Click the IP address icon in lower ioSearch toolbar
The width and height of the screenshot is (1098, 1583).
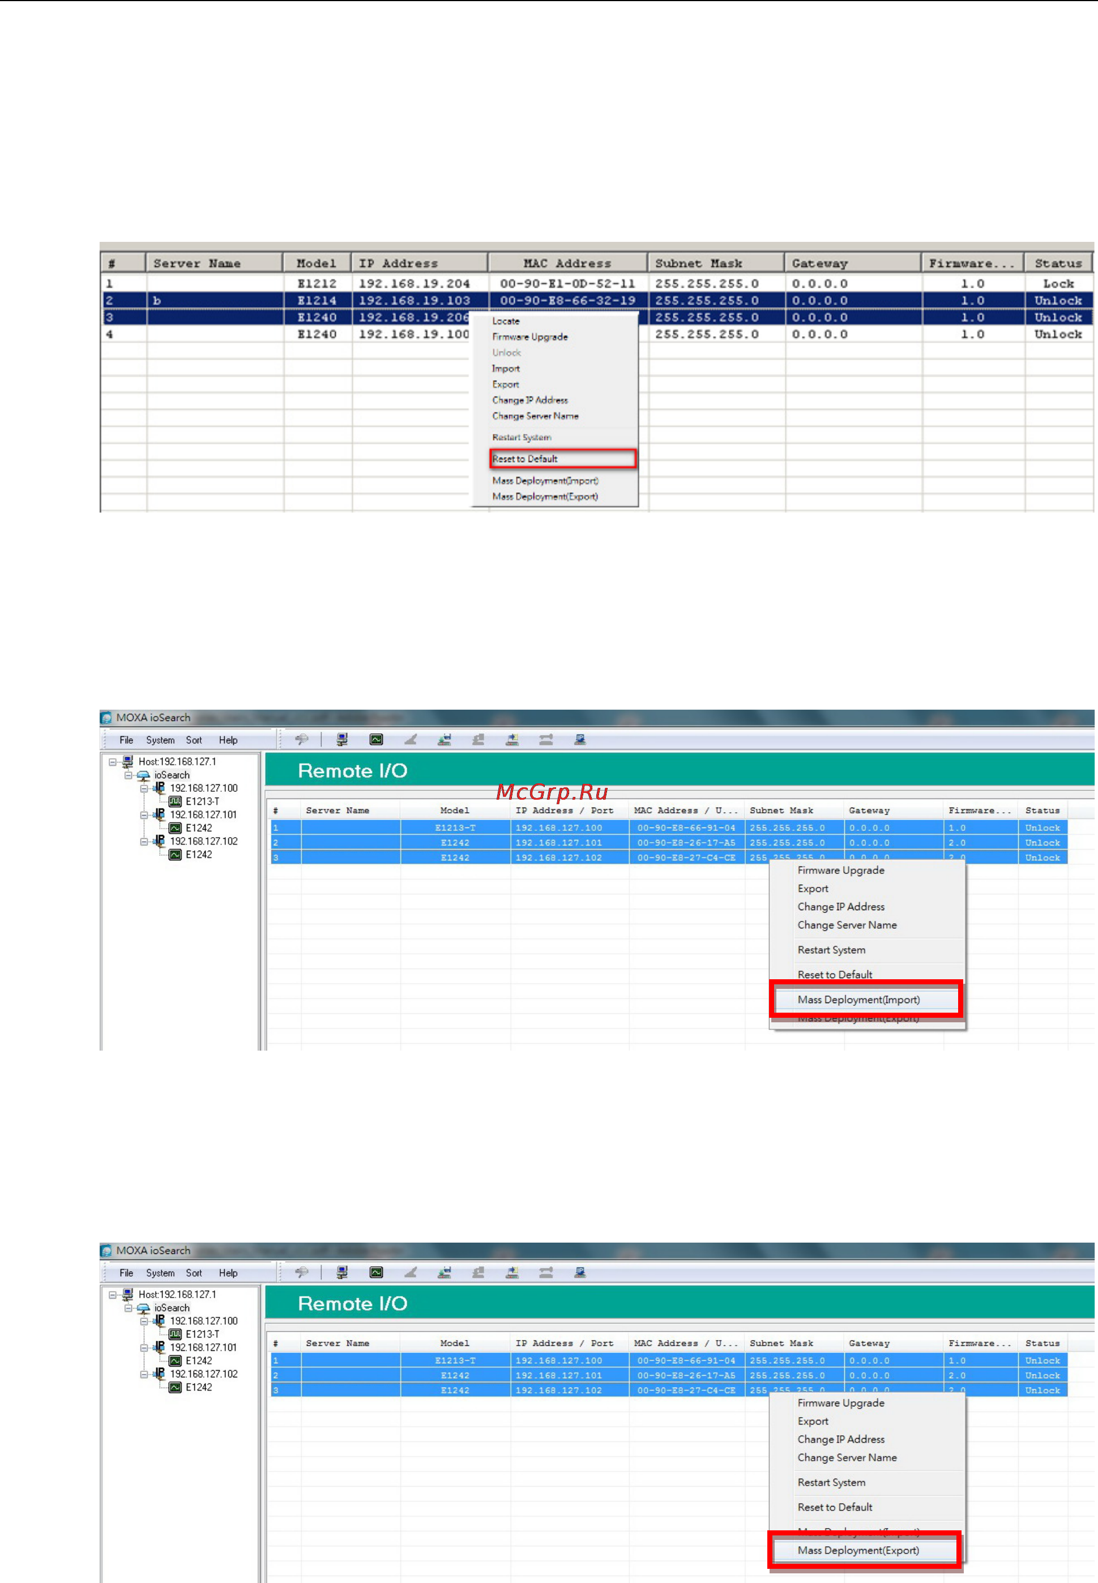pos(580,1272)
